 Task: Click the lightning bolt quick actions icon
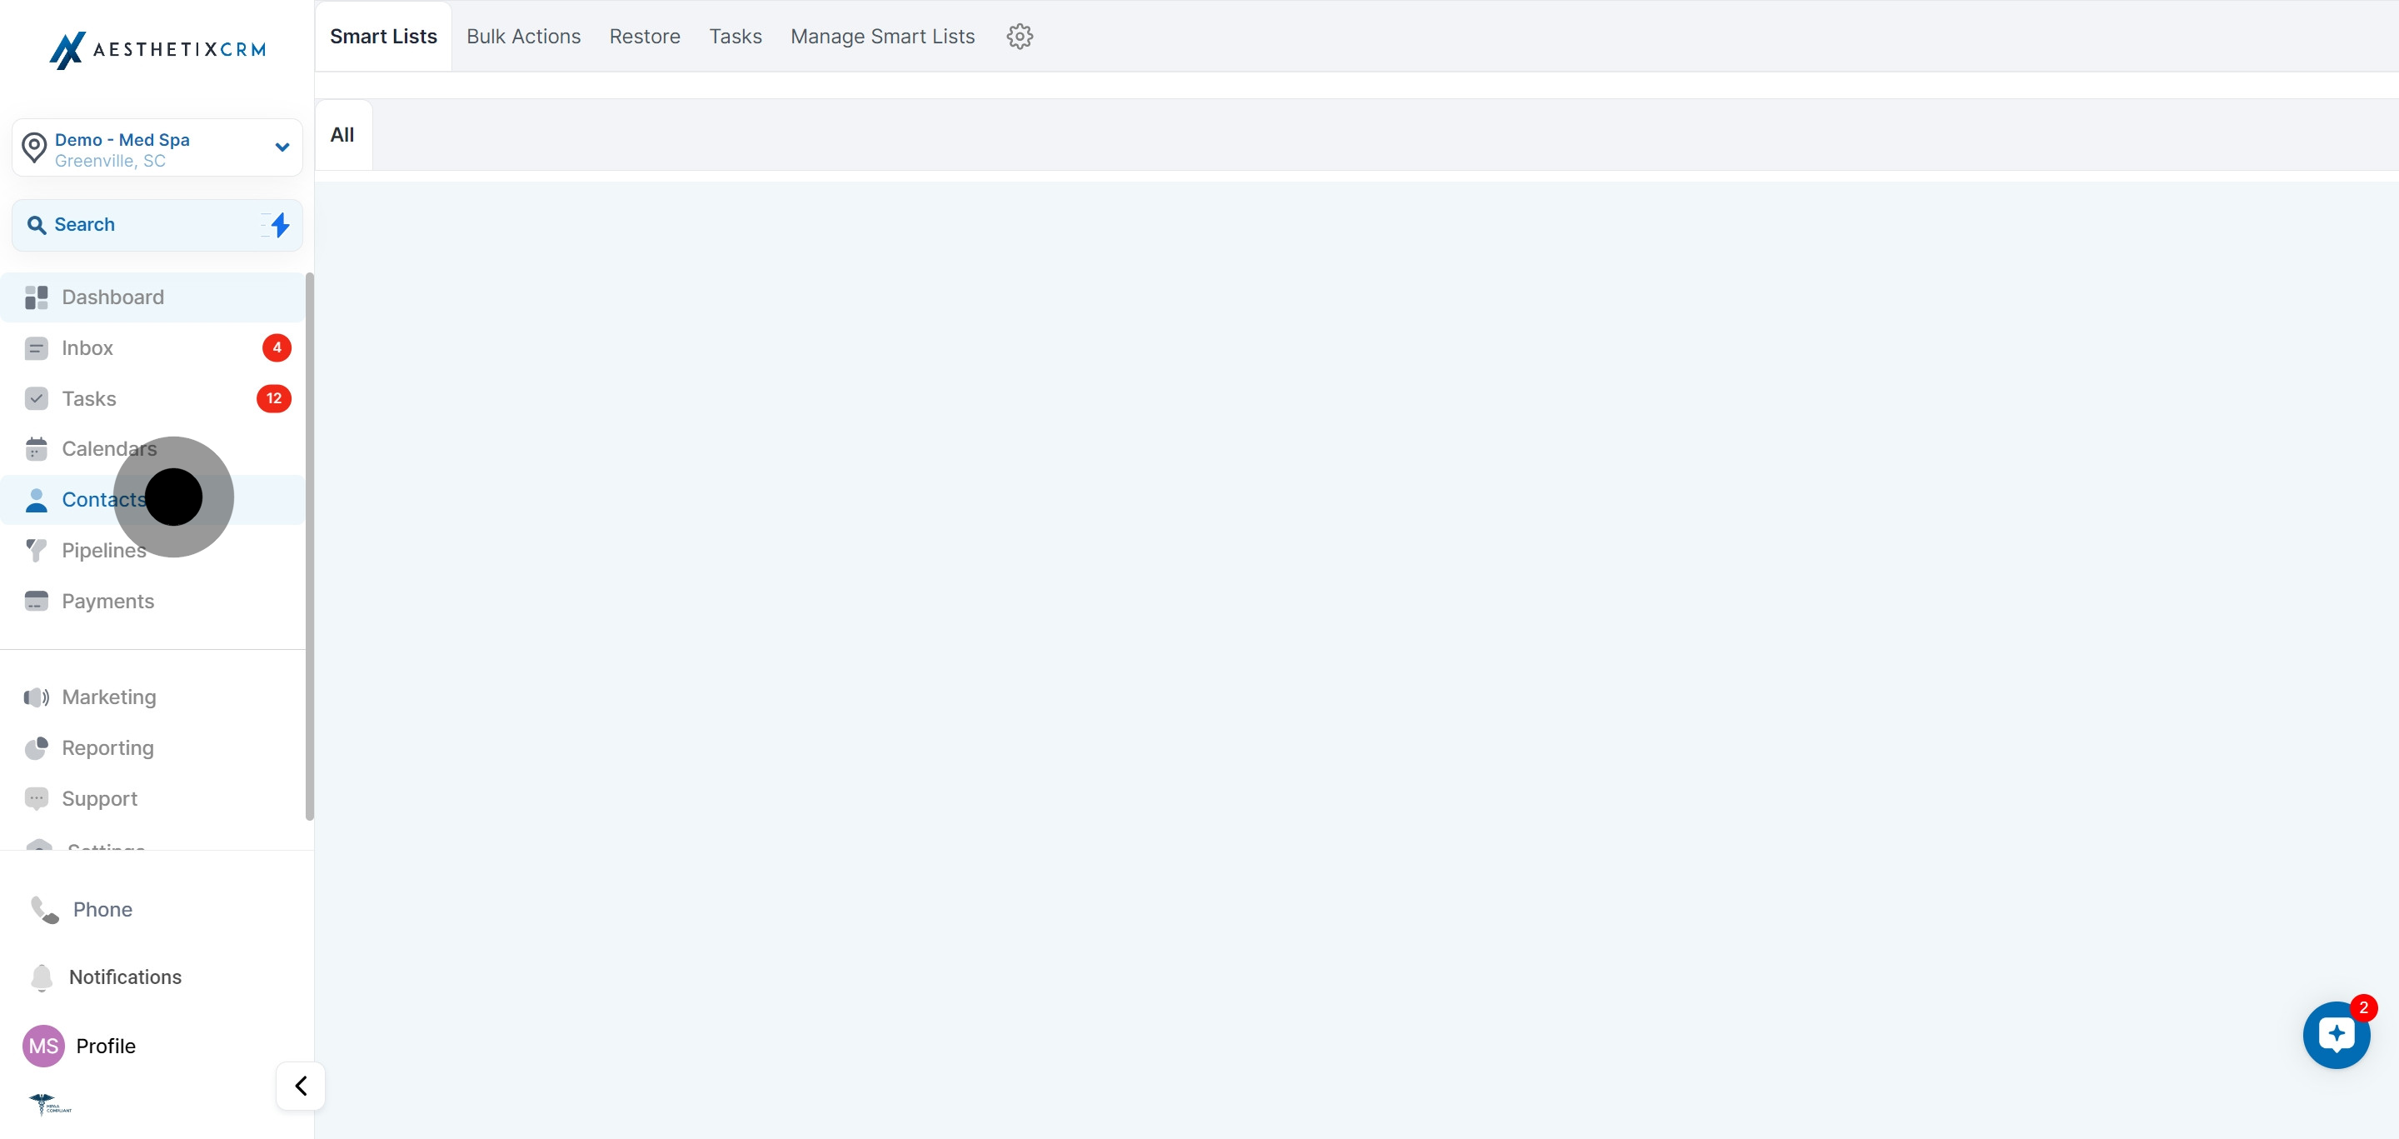[x=277, y=224]
